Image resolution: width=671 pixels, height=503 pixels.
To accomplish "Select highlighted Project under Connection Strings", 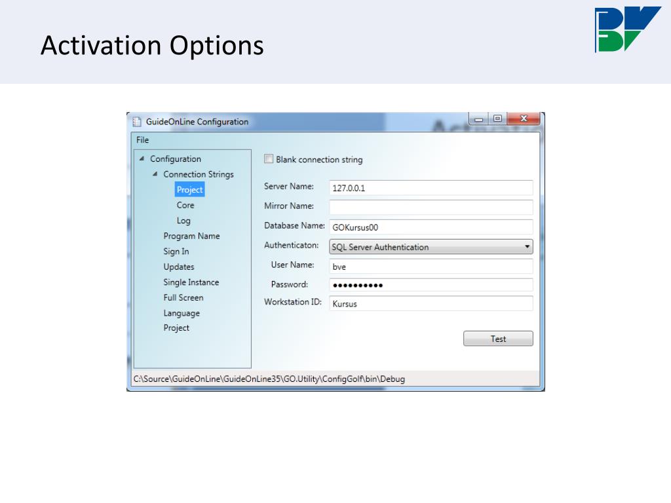I will (189, 189).
